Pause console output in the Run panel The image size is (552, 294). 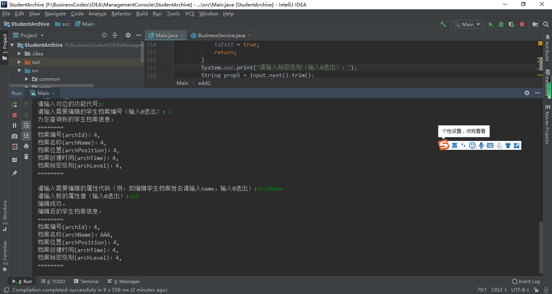(15, 126)
